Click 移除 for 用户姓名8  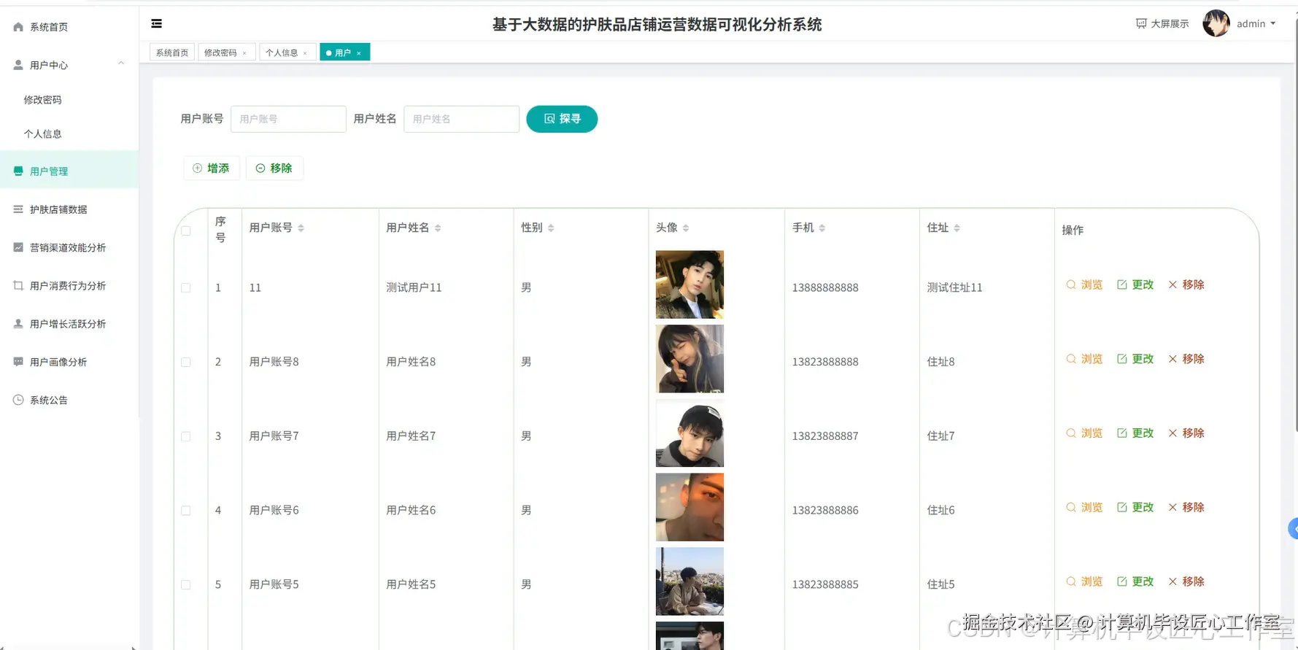coord(1186,359)
